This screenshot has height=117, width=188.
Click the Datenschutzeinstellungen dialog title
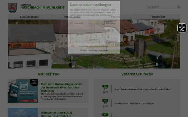[90, 5]
